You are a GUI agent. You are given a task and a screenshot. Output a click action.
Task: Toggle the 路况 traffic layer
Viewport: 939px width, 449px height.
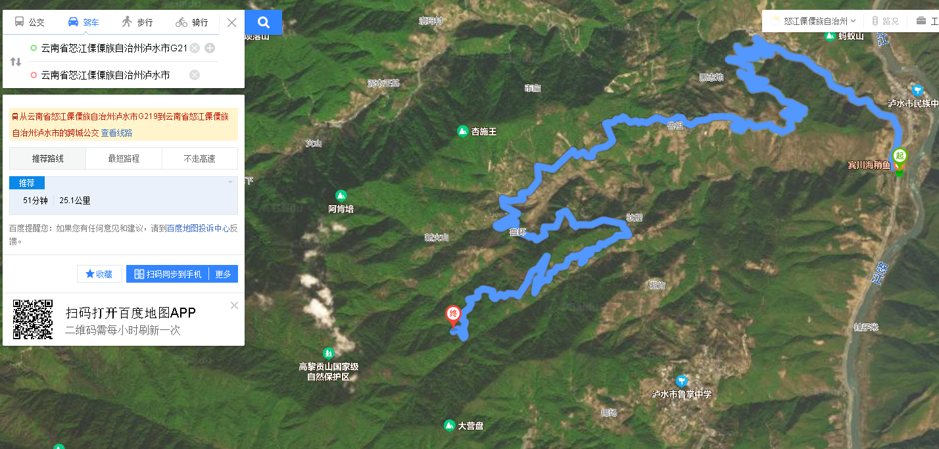(885, 21)
